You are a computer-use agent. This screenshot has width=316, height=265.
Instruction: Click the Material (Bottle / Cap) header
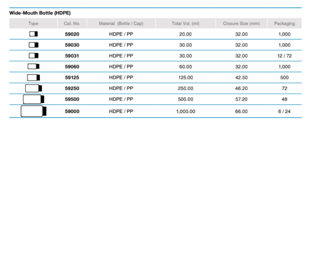[121, 24]
